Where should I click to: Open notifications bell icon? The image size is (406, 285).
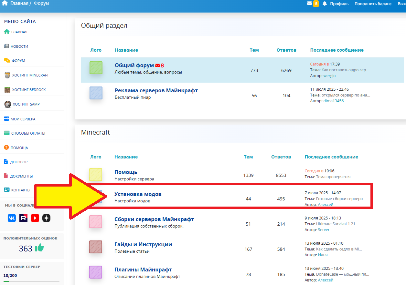tap(325, 4)
